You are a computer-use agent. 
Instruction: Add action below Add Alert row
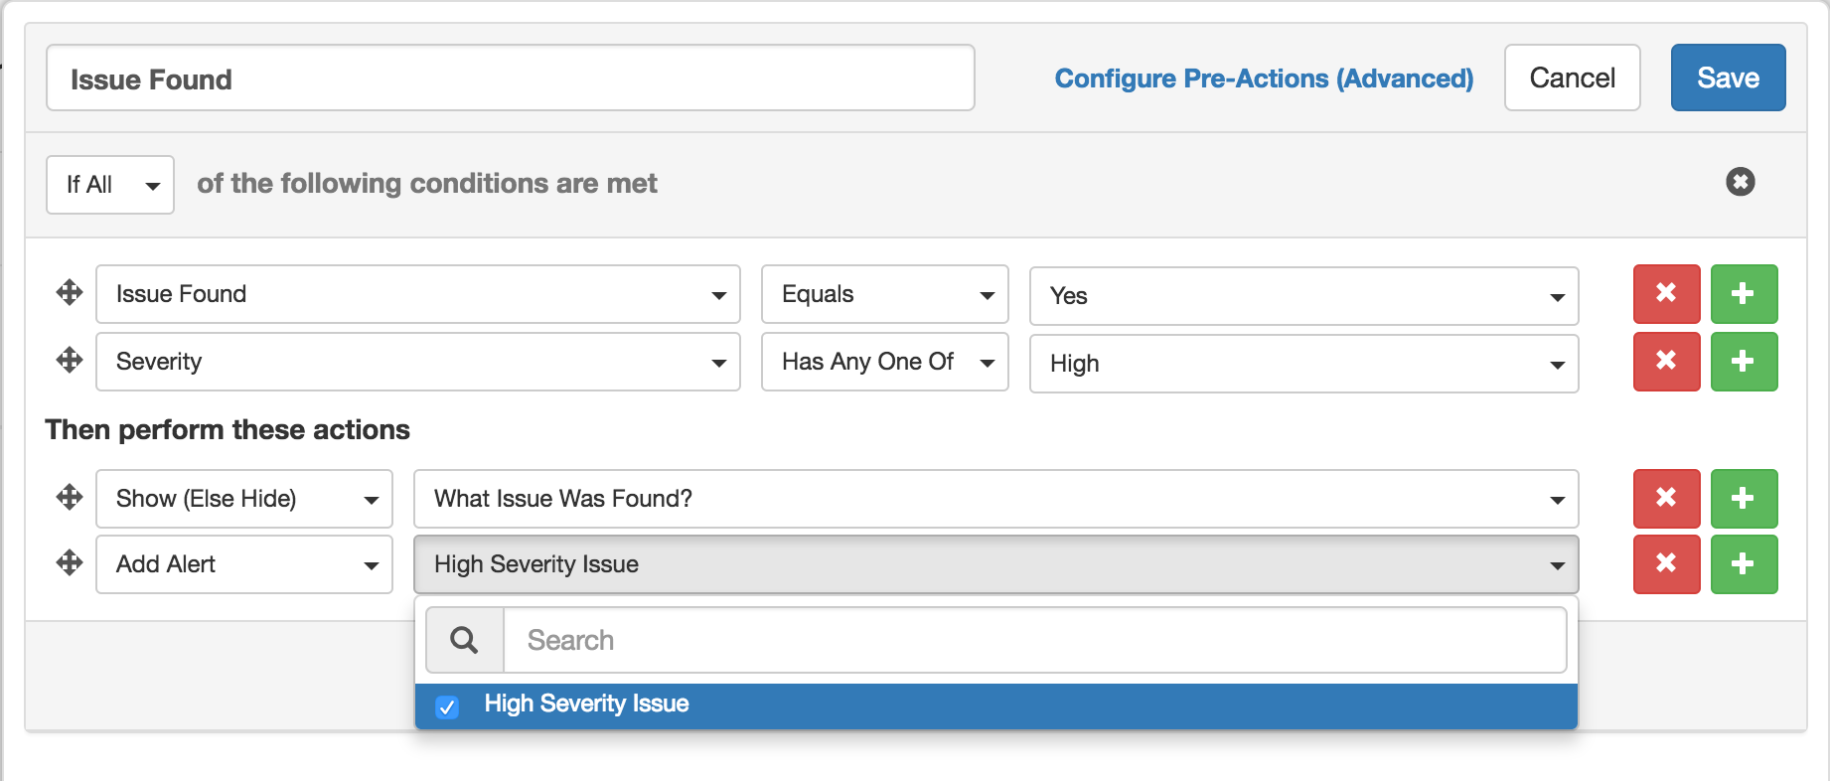[1744, 564]
